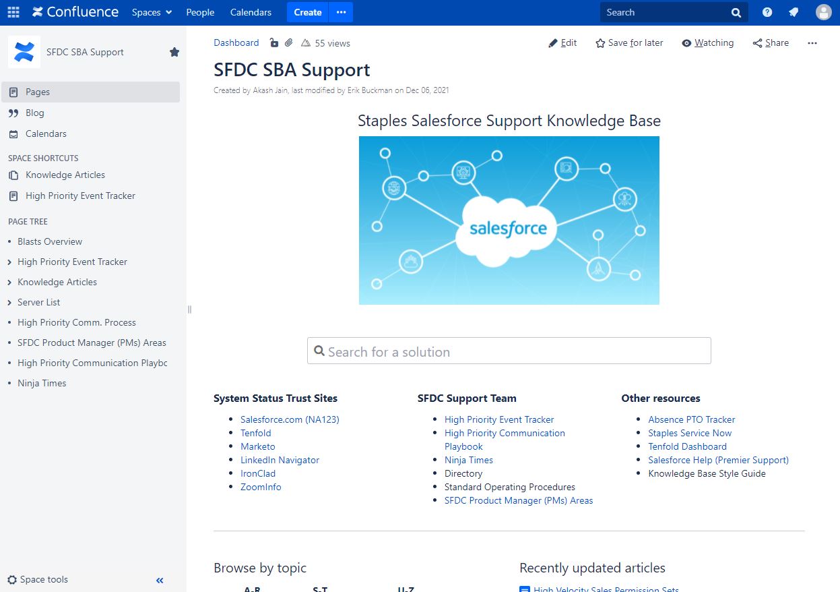
Task: Open Space tools gear
Action: [x=38, y=579]
